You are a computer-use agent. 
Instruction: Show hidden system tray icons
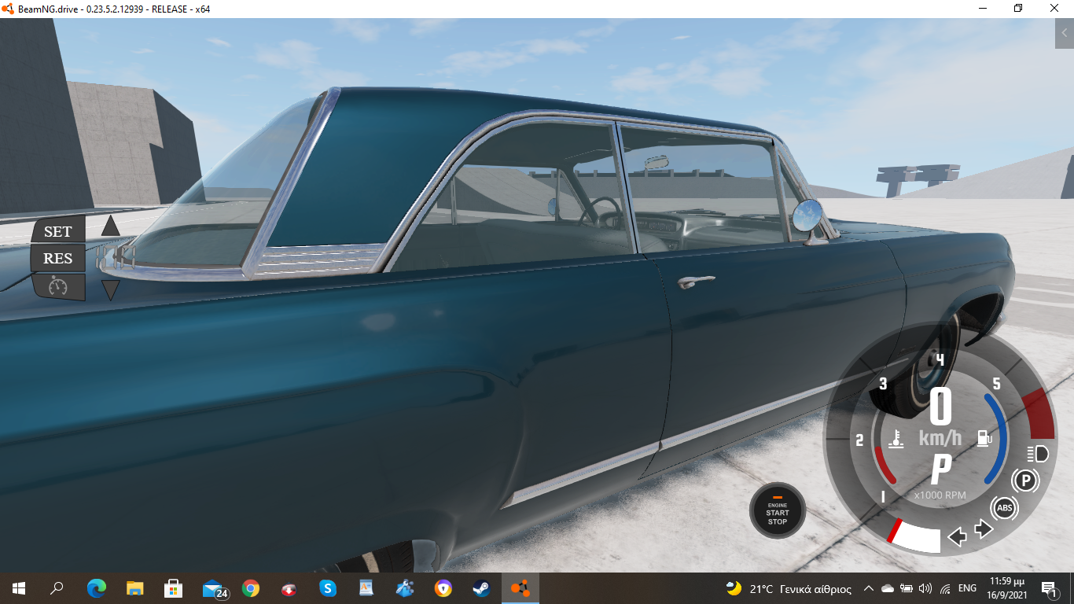(869, 588)
